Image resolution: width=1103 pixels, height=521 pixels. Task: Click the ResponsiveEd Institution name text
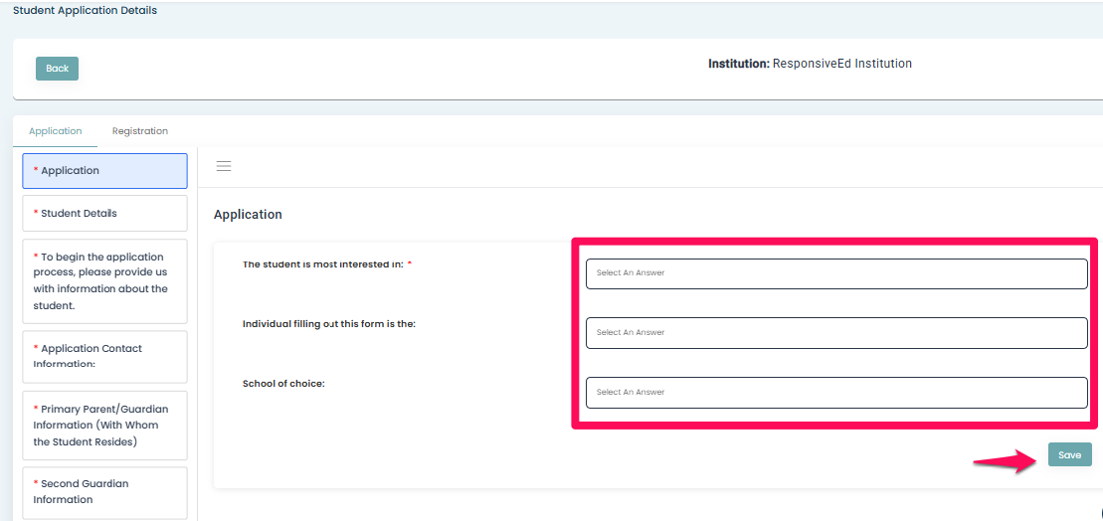coord(841,64)
